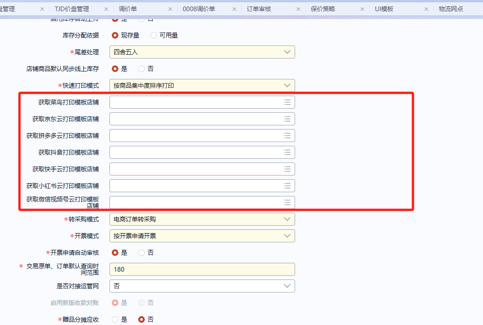Choose 是 for 赠品分摊应收
Image resolution: width=483 pixels, height=325 pixels.
click(115, 319)
